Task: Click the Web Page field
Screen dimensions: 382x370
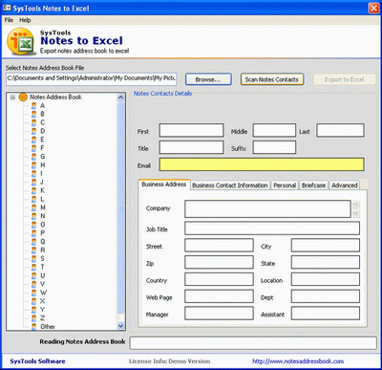Action: [x=219, y=296]
